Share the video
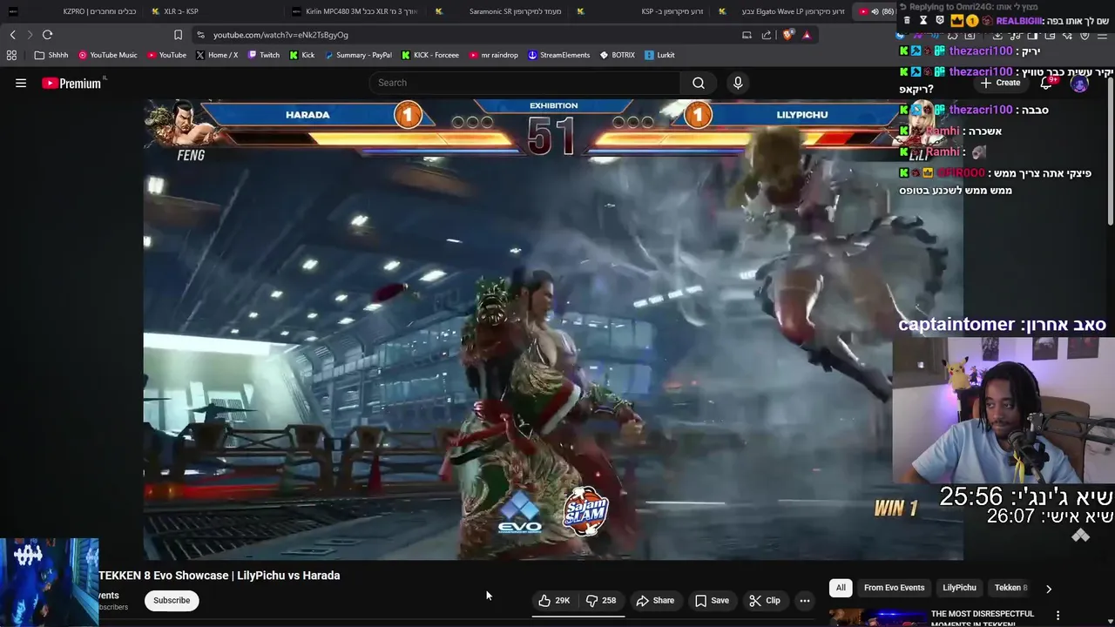This screenshot has width=1115, height=627. (655, 600)
